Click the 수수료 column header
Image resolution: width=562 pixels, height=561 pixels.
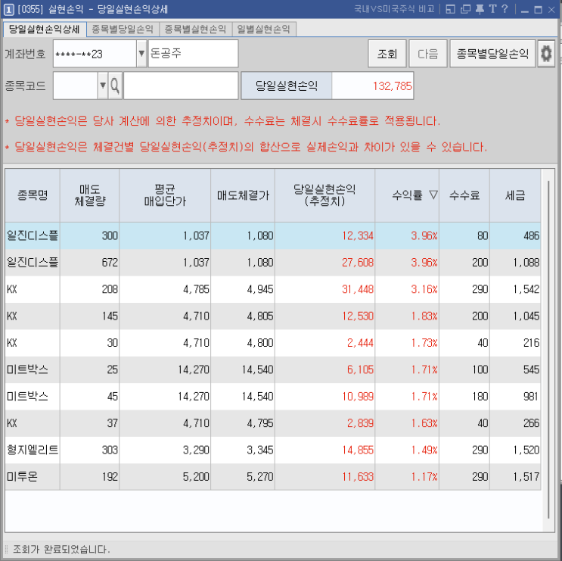coord(464,195)
